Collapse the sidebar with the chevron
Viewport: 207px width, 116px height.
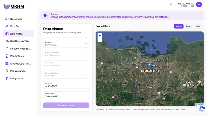pos(31,7)
